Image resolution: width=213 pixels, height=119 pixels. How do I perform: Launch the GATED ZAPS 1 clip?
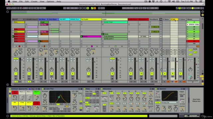(103, 39)
